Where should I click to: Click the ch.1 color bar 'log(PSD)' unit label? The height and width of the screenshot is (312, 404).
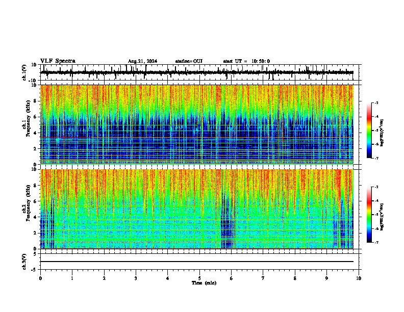[x=382, y=133]
